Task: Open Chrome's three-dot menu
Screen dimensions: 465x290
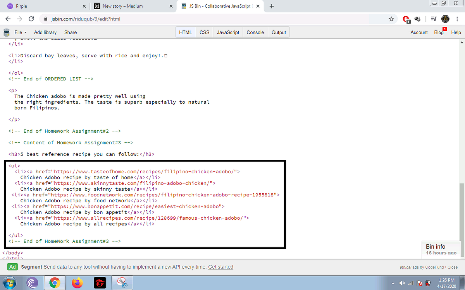Action: click(x=458, y=19)
